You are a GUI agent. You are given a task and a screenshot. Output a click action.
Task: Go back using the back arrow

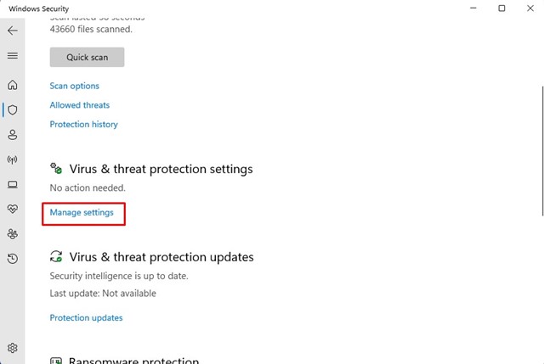(13, 31)
